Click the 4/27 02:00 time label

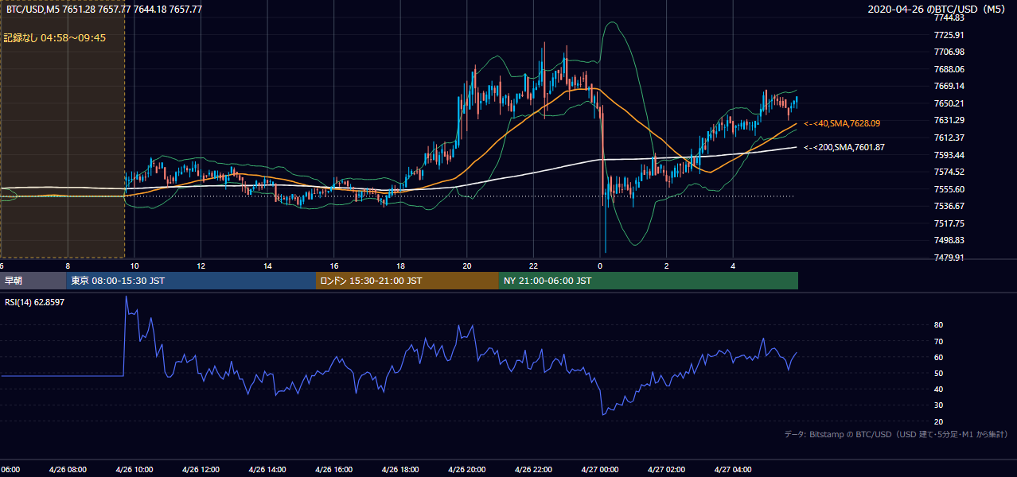click(667, 470)
